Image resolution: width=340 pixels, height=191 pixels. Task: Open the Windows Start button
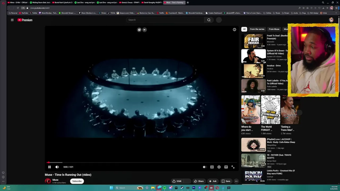click(x=111, y=188)
